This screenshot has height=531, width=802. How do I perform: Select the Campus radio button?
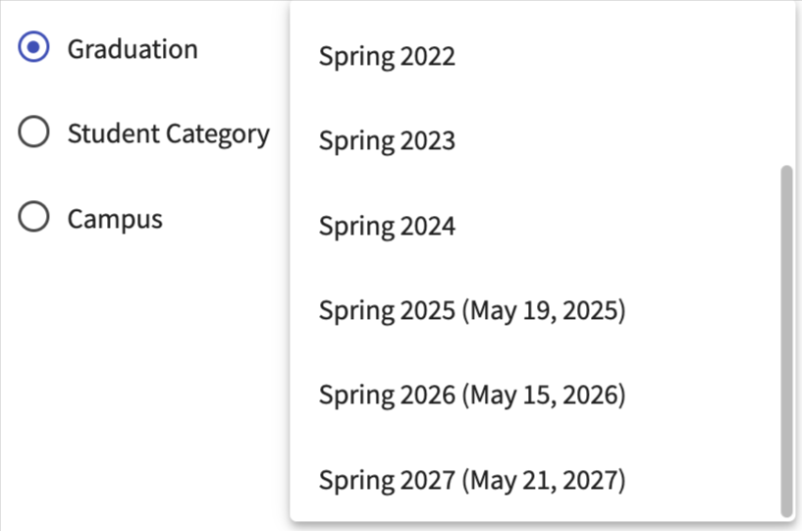click(33, 218)
